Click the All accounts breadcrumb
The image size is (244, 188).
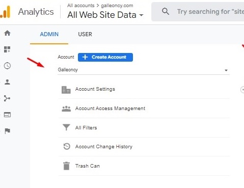click(x=81, y=6)
